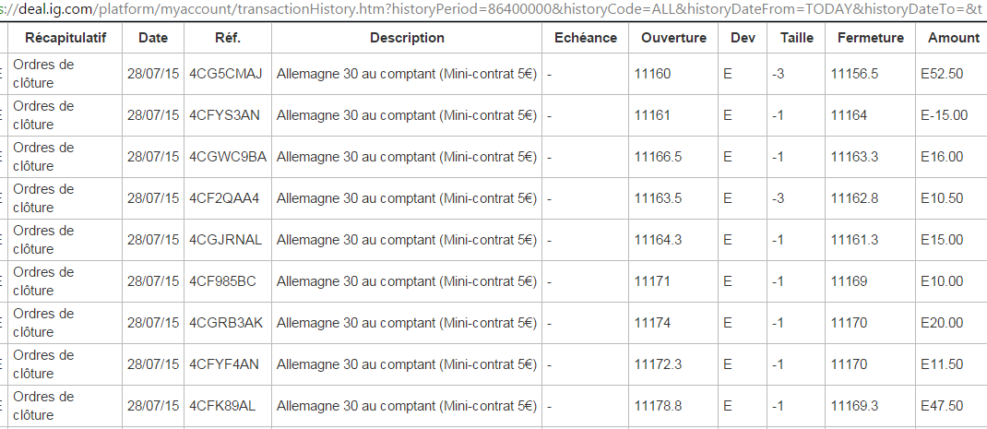Click the reference 4CF2QAA4
This screenshot has height=429, width=987.
(x=224, y=198)
